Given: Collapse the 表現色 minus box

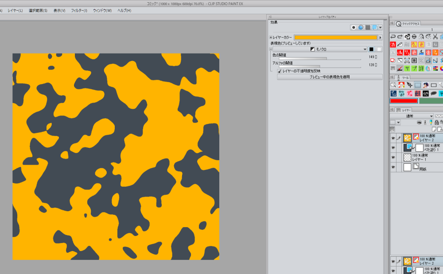Looking at the screenshot, I should point(271,49).
